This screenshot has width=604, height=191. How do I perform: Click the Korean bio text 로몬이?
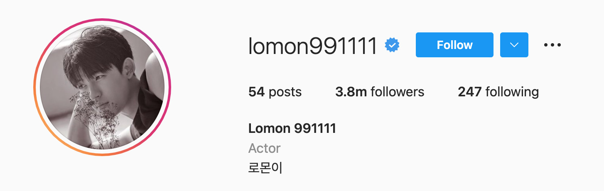(x=265, y=168)
